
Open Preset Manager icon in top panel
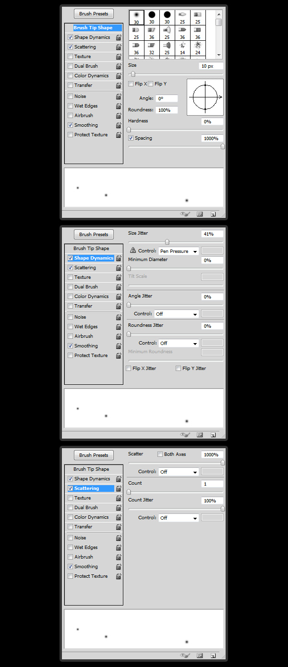(x=200, y=214)
